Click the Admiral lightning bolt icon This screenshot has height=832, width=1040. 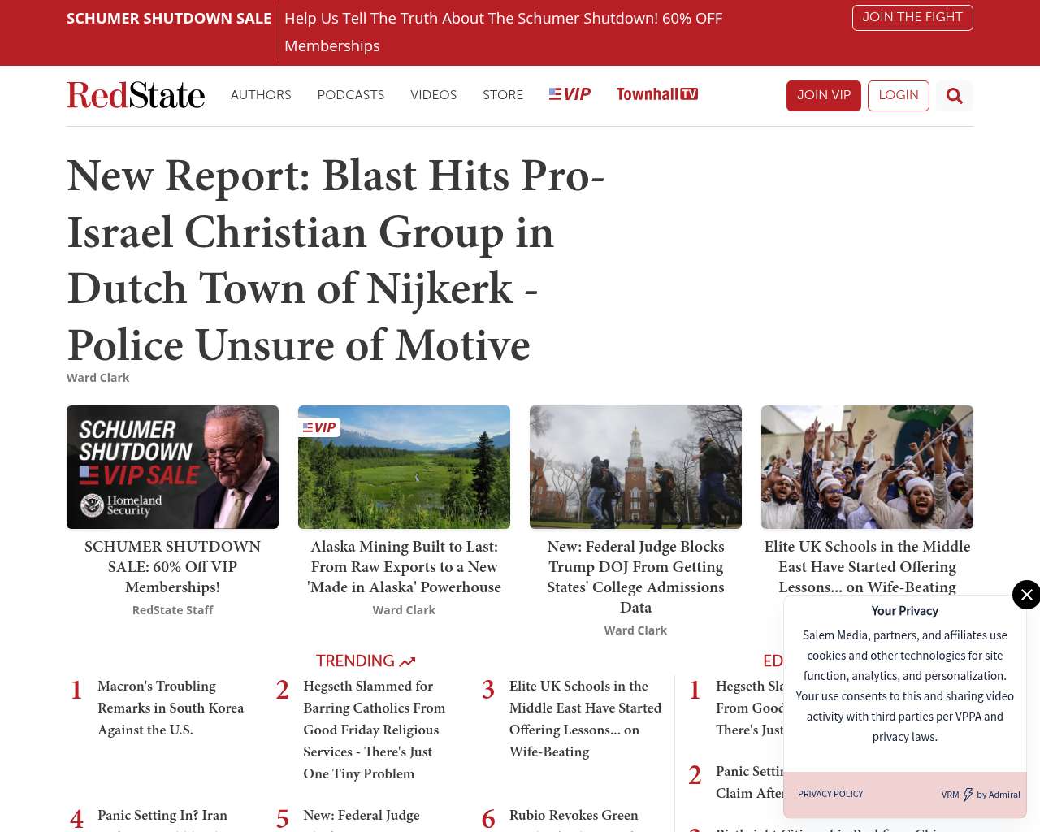point(968,795)
